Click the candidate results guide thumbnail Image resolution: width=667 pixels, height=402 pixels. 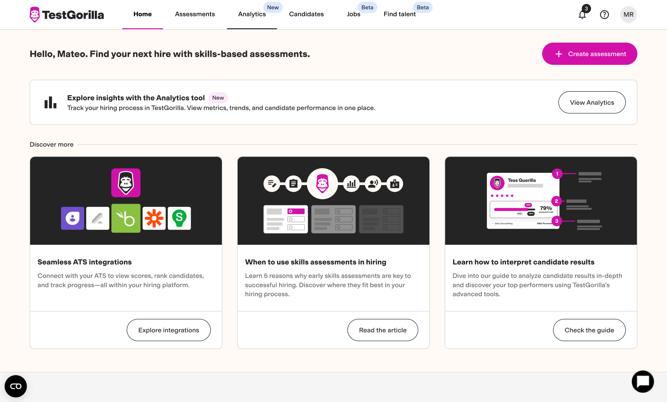pyautogui.click(x=541, y=200)
